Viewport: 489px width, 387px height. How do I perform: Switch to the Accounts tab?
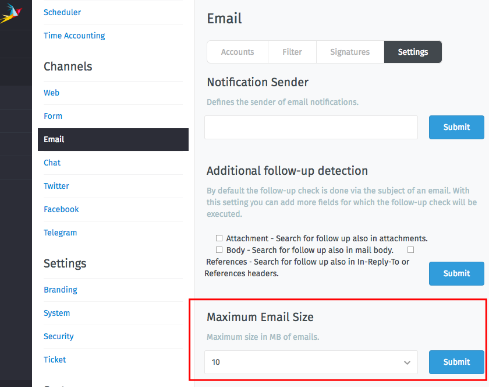237,52
